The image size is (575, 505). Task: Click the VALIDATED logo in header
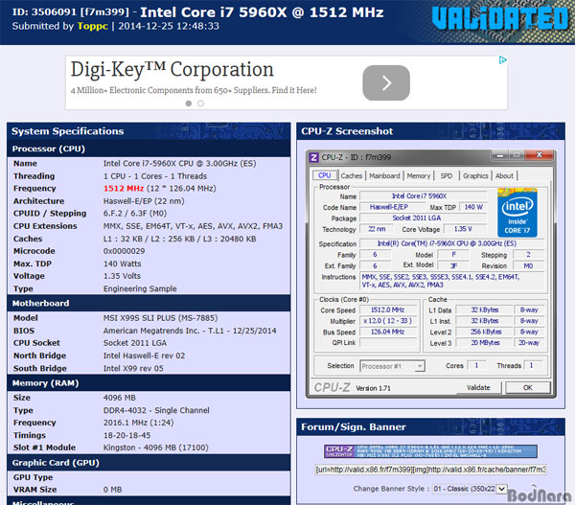[500, 18]
